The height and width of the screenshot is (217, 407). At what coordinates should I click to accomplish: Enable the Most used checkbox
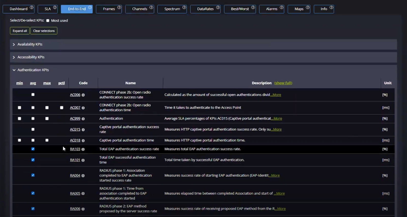(48, 21)
